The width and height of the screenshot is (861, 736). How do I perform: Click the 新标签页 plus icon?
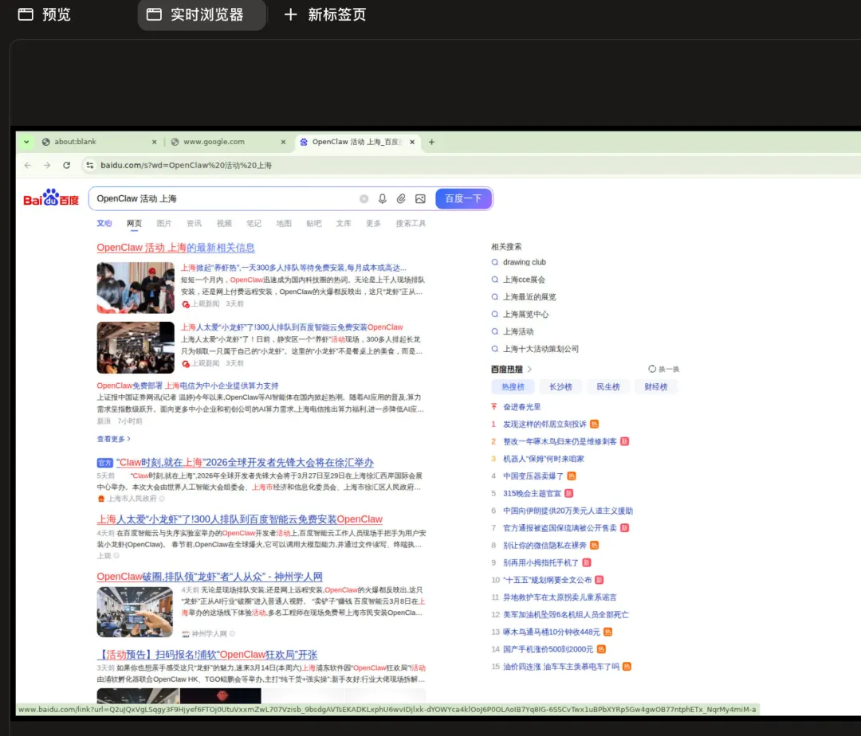coord(290,15)
